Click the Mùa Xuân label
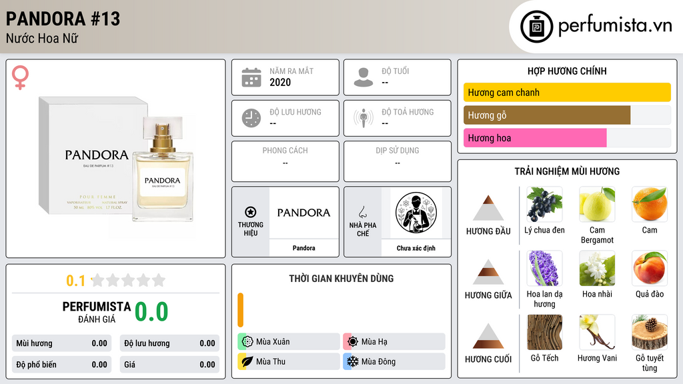683x384 pixels. 273,342
